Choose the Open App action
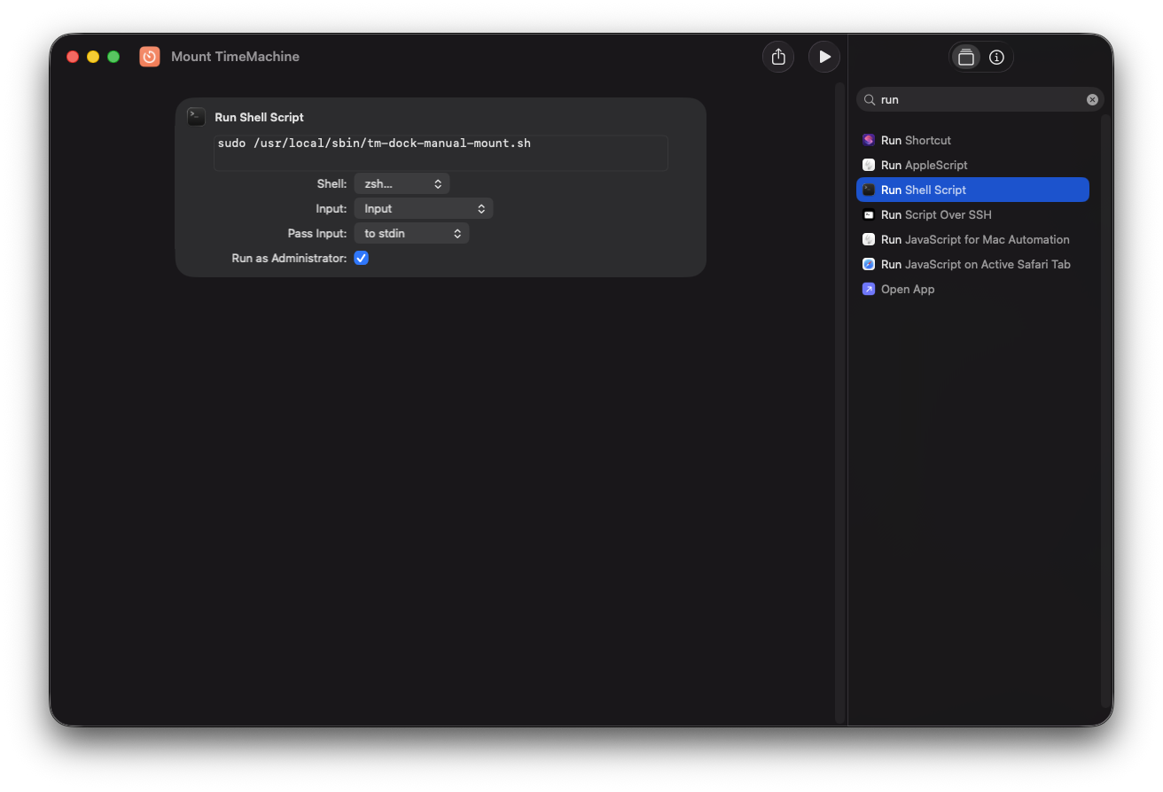The height and width of the screenshot is (792, 1163). tap(907, 289)
